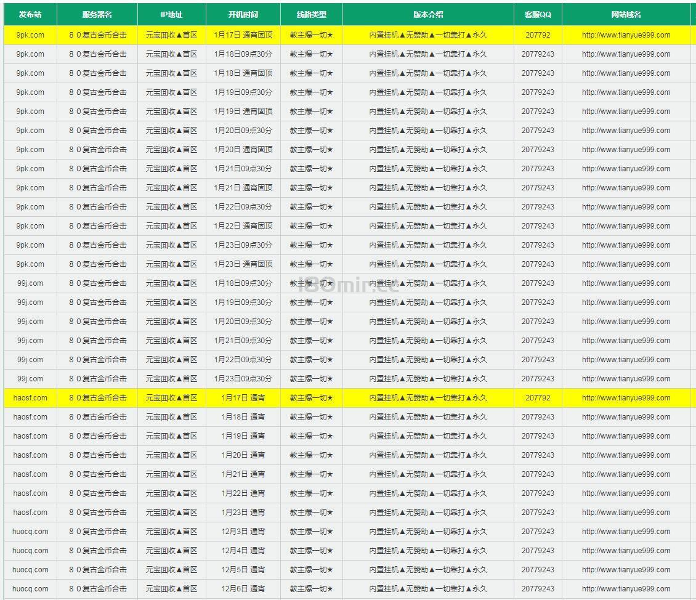Click '1月19日 通宵' time cell for haosf.com
The height and width of the screenshot is (600, 696).
pyautogui.click(x=243, y=436)
